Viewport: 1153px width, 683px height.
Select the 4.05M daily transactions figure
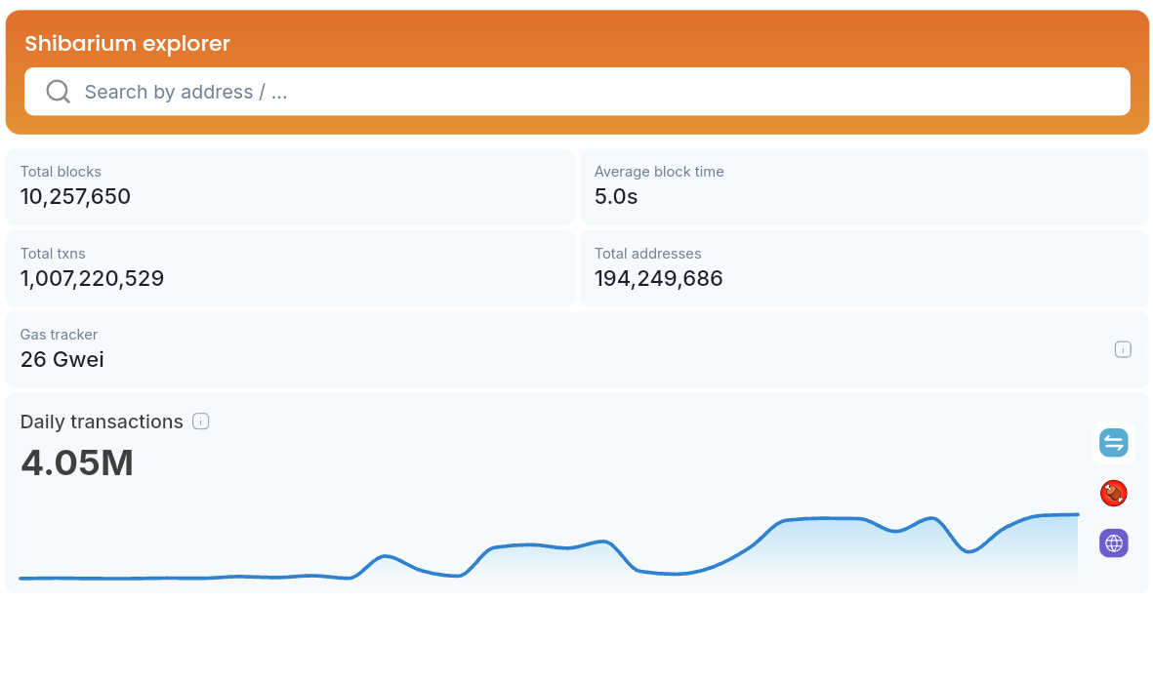(76, 462)
